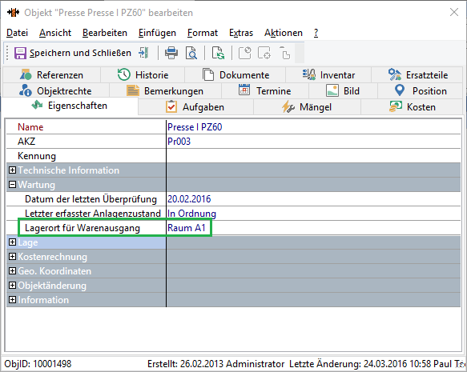467x372 pixels.
Task: Click the empty Kennung value field
Action: [313, 156]
